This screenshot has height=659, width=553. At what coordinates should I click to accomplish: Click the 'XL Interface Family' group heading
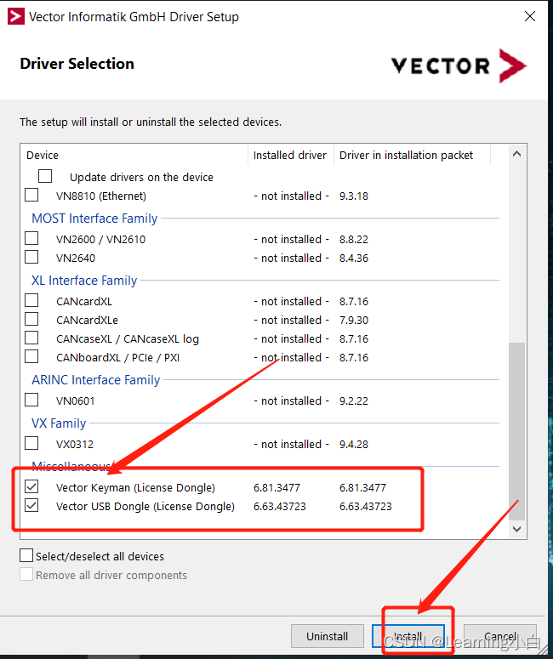pyautogui.click(x=84, y=281)
